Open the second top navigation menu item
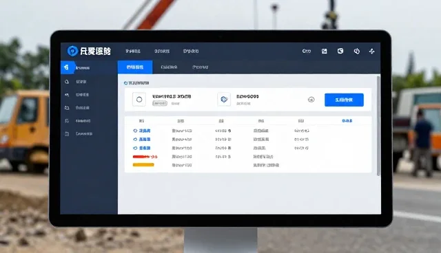The height and width of the screenshot is (253, 441). [x=162, y=51]
